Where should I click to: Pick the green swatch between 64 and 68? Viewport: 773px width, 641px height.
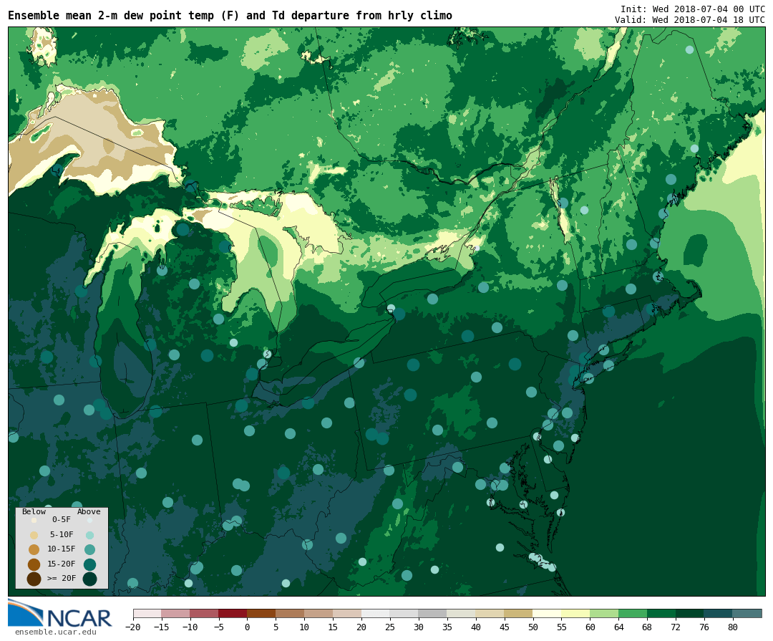tap(633, 613)
